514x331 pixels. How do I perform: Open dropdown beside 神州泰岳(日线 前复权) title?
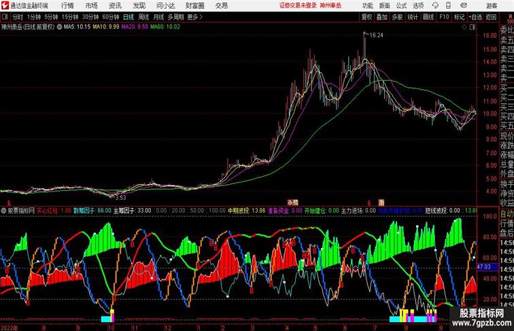59,27
